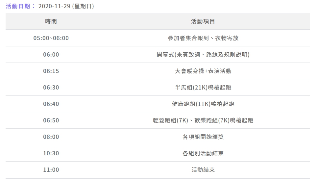
Task: Select the 06:50 time cell
Action: click(x=51, y=120)
